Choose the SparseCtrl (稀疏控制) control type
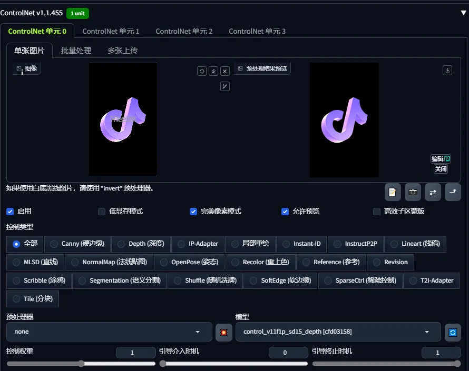469x371 pixels. [360, 281]
